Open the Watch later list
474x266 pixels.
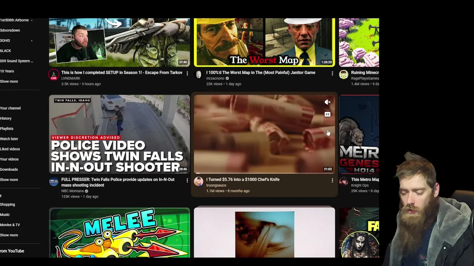(9, 139)
